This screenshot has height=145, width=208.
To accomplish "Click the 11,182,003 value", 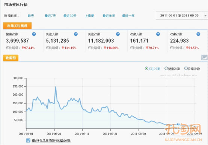I will coord(101,41).
